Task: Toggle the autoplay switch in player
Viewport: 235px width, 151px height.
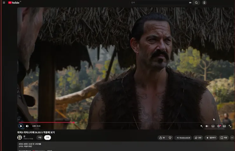Action: tap(207, 126)
